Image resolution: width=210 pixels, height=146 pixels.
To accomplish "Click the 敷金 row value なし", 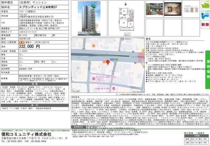I will [21, 55].
